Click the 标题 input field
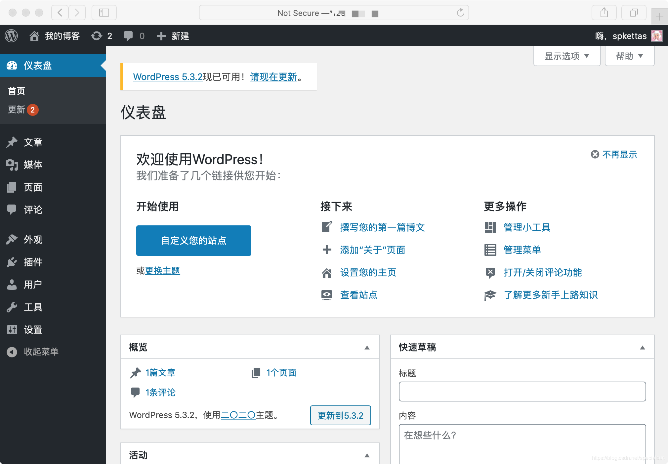668x464 pixels. [522, 392]
